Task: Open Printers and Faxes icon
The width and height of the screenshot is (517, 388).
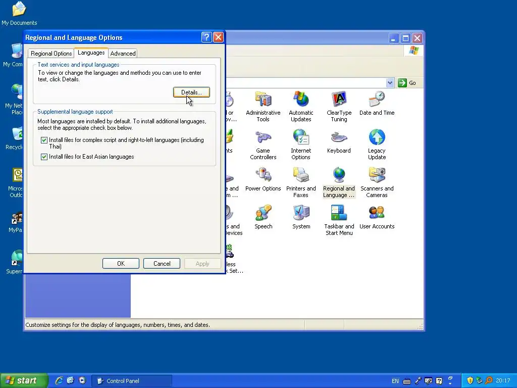Action: pos(301,182)
